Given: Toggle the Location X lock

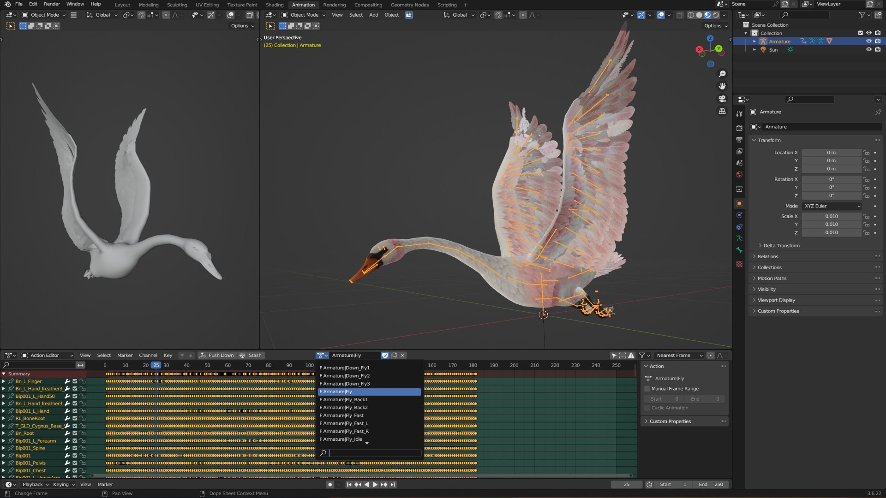Looking at the screenshot, I should pos(867,153).
